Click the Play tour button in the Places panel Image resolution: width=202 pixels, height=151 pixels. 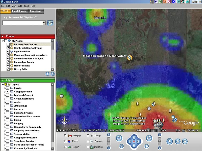click(x=47, y=74)
